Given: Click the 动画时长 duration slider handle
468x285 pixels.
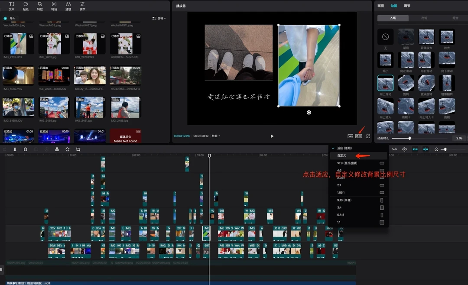Looking at the screenshot, I should coord(409,138).
